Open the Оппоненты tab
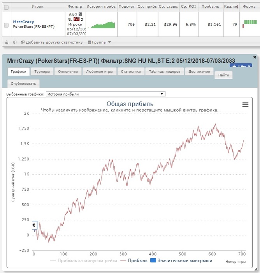Viewport: 260px width, 273px height. (x=68, y=71)
